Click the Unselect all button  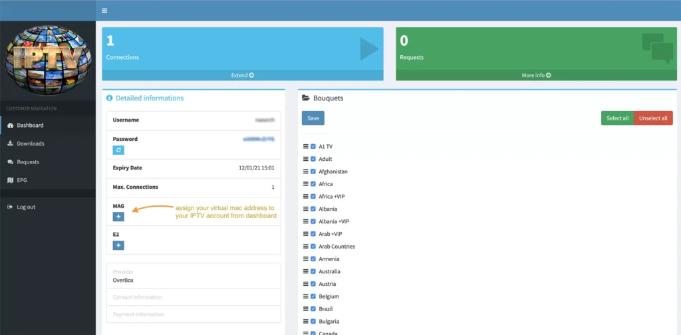pyautogui.click(x=653, y=118)
